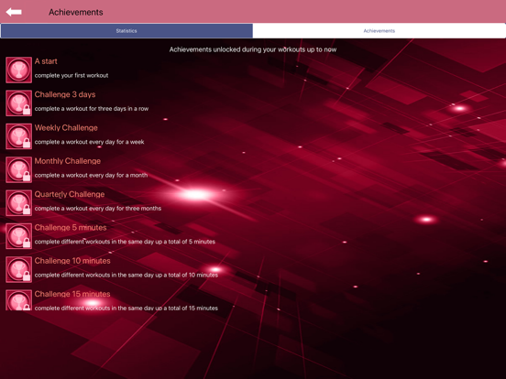The width and height of the screenshot is (506, 379).
Task: Switch to the Statistics tab
Action: coord(126,31)
